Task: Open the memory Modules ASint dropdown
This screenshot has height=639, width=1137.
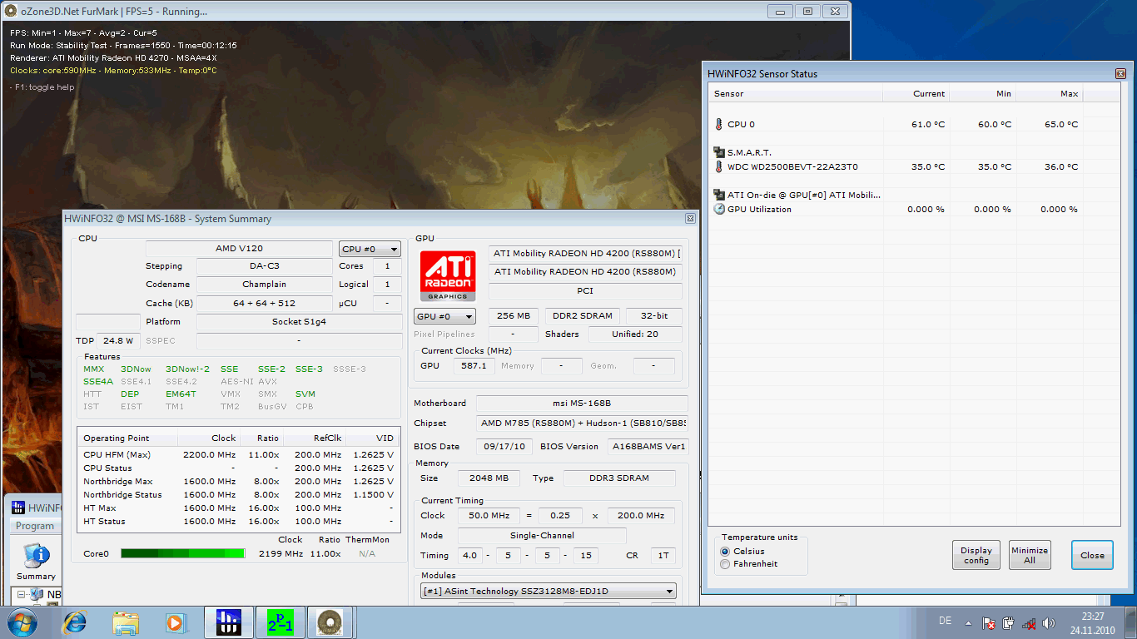Action: click(x=549, y=592)
